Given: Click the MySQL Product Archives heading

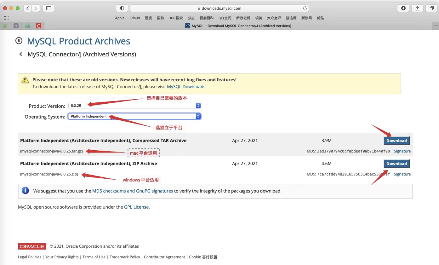Looking at the screenshot, I should point(79,41).
